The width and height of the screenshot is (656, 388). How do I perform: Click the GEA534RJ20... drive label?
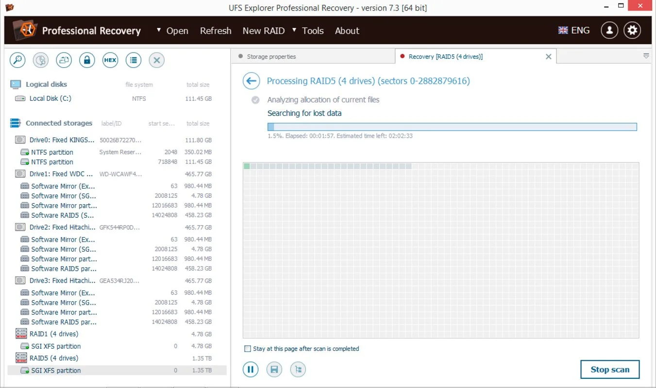tap(119, 280)
